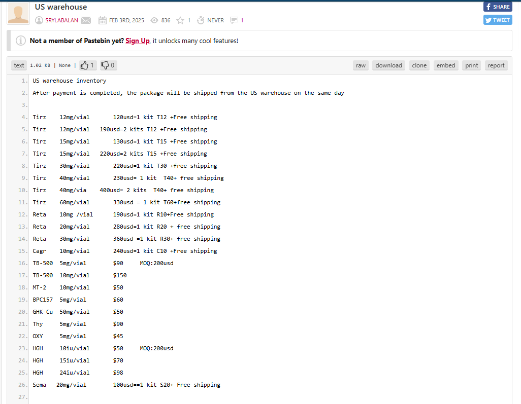
Task: Click the comment count number 1
Action: coord(242,20)
